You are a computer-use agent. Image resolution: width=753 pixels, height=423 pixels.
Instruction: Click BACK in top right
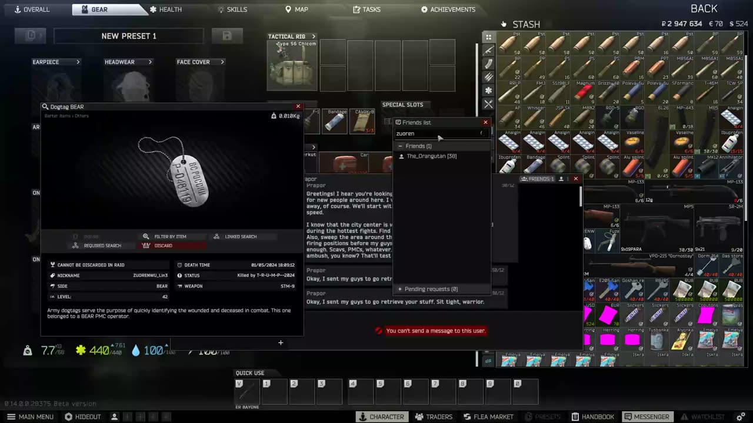[704, 8]
